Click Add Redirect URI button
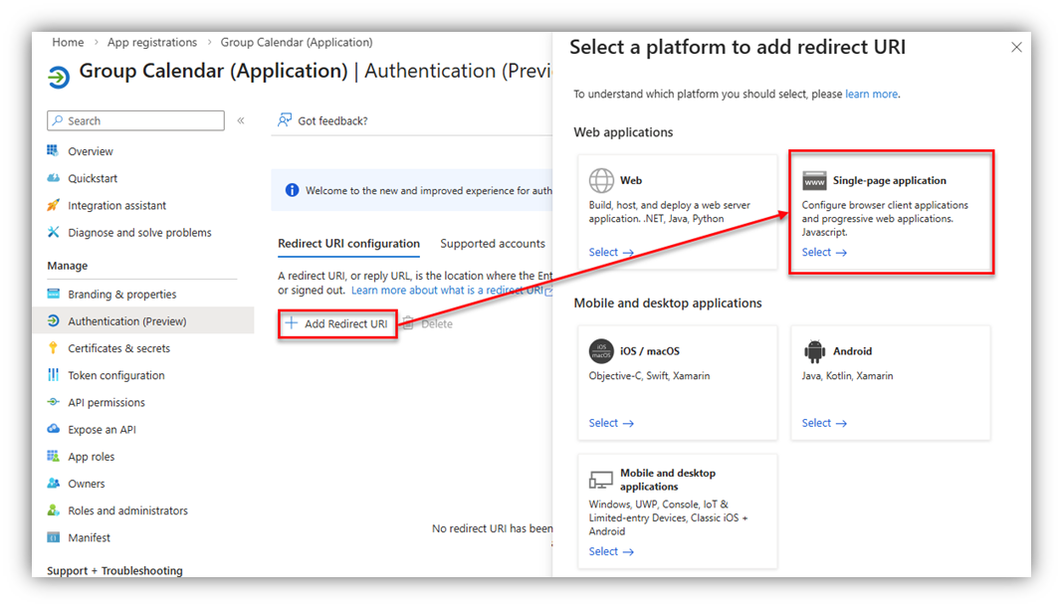This screenshot has width=1063, height=609. tap(337, 323)
